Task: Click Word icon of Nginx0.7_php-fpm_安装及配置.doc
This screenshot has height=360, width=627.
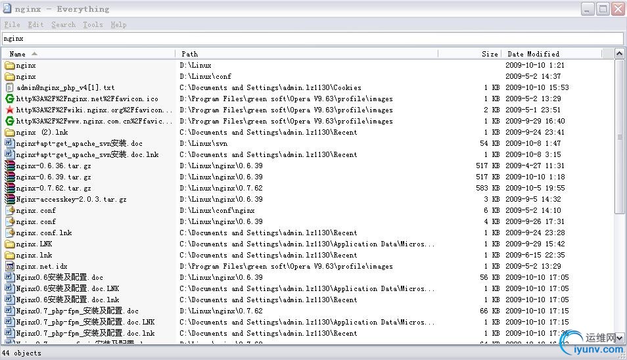Action: (x=10, y=311)
